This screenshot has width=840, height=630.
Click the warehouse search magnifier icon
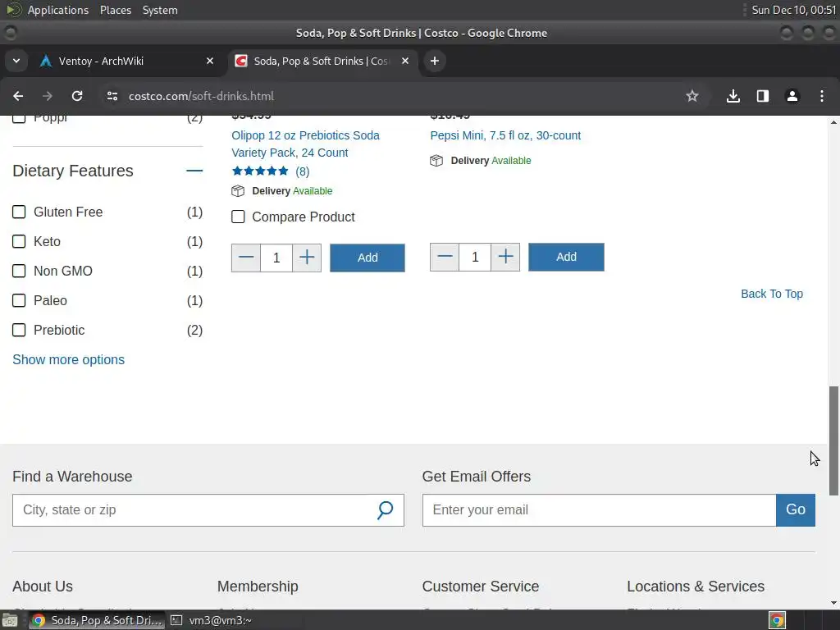coord(385,510)
